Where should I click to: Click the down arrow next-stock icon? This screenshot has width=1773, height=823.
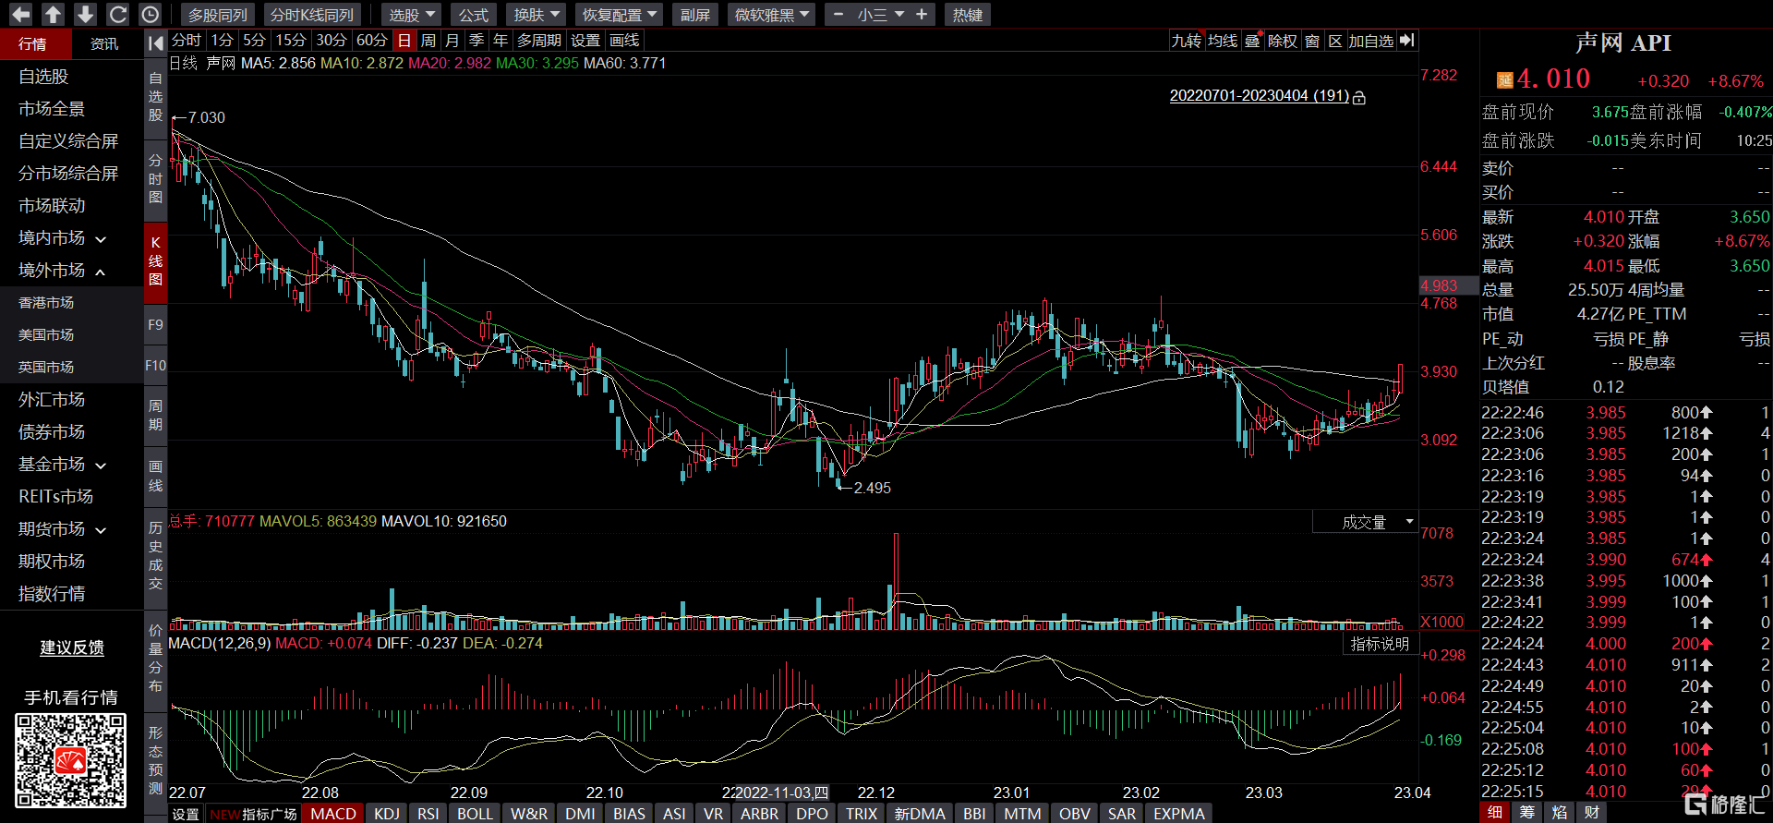85,15
